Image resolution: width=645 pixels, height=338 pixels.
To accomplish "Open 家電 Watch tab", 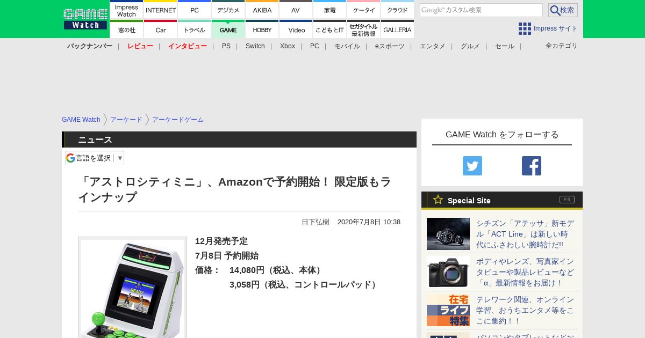I will pos(330,10).
